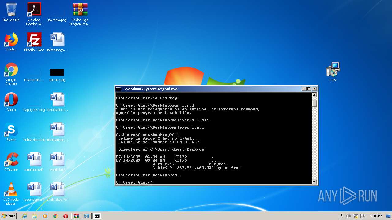Open Google Chrome desktop shortcut
Screen dimensions: 392x220
(11, 74)
